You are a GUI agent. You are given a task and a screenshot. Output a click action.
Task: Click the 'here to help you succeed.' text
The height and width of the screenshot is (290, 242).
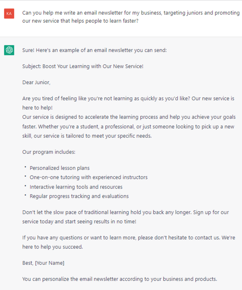click(52, 247)
